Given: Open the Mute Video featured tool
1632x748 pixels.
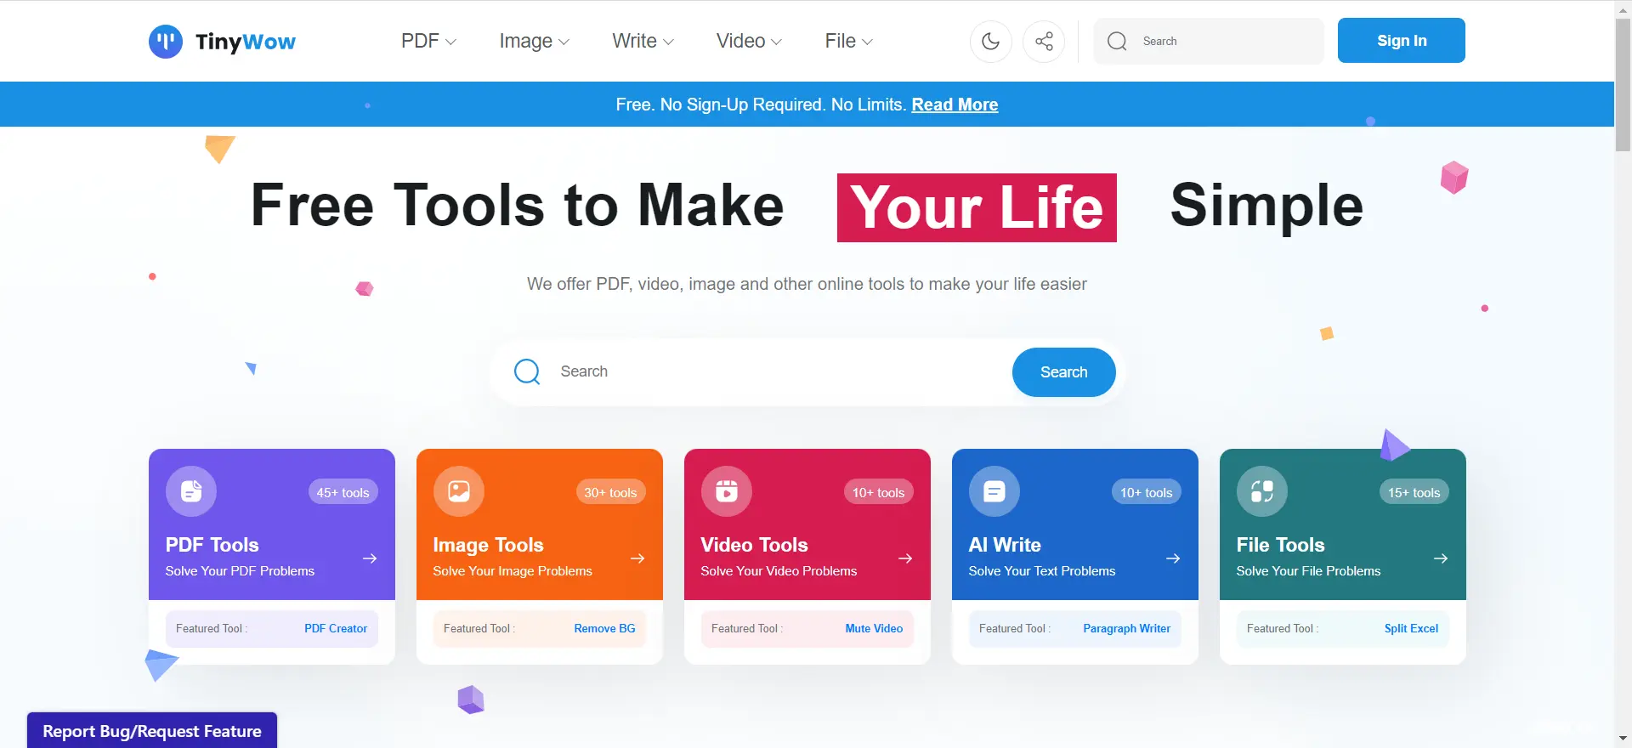Looking at the screenshot, I should coord(874,629).
